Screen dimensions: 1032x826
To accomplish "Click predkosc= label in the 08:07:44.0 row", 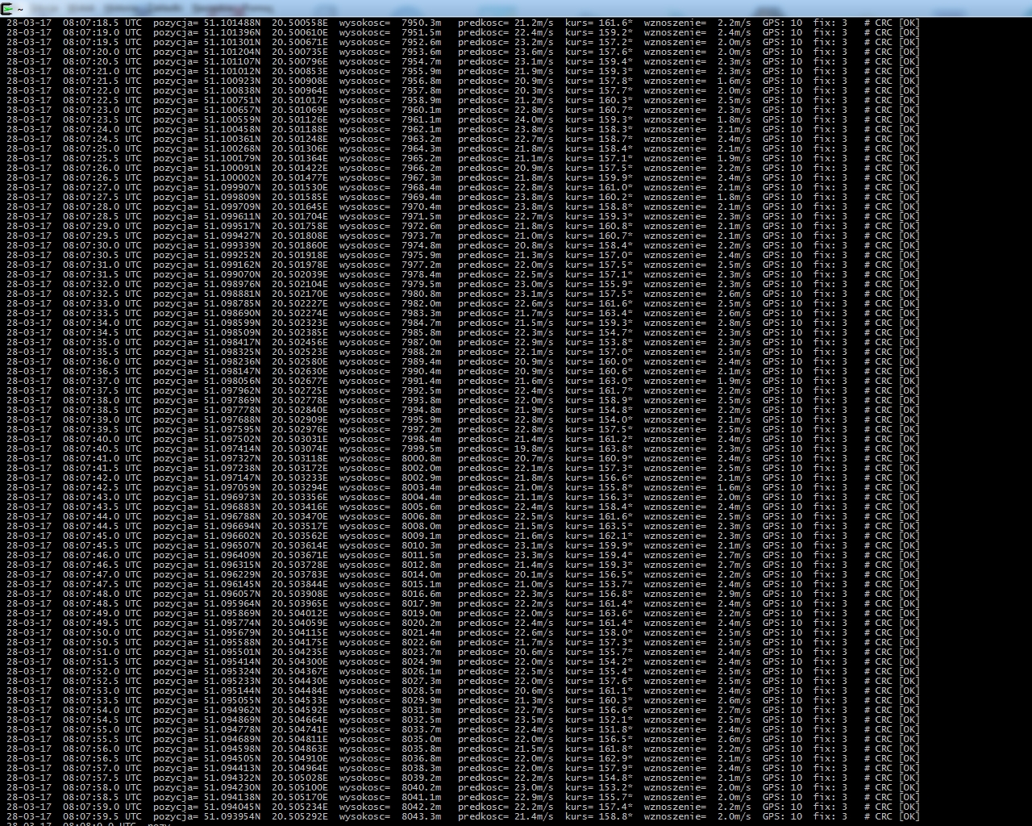I will coord(484,516).
